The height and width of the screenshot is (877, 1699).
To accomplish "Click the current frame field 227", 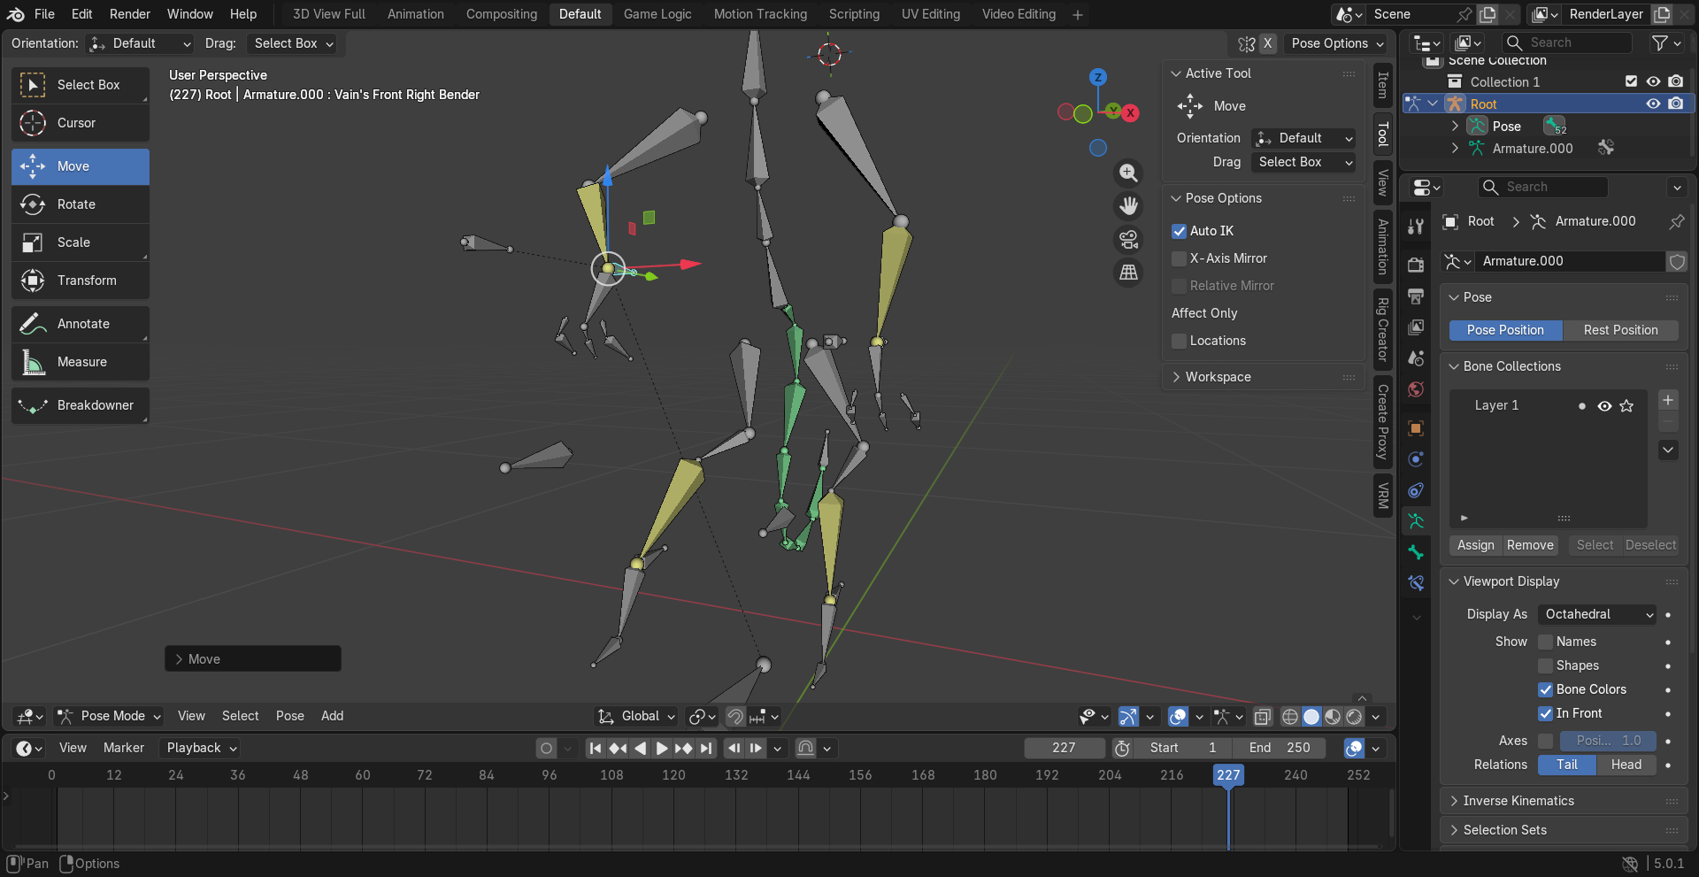I will coord(1065,749).
